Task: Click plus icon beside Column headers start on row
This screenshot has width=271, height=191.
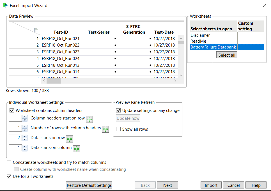Action: tap(89, 119)
